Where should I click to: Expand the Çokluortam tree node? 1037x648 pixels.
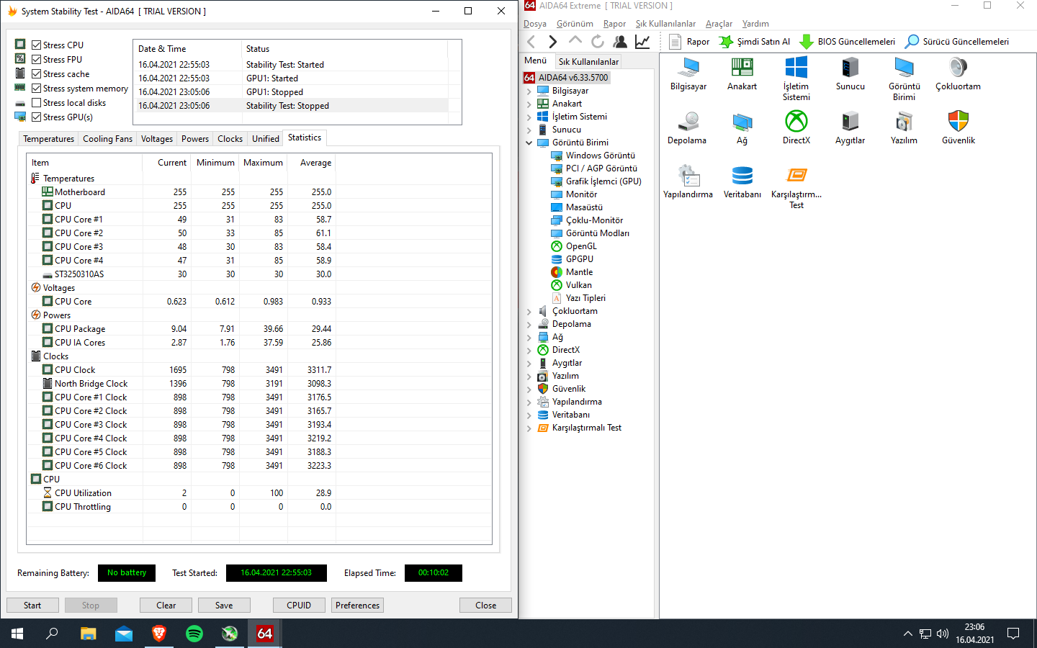[529, 311]
